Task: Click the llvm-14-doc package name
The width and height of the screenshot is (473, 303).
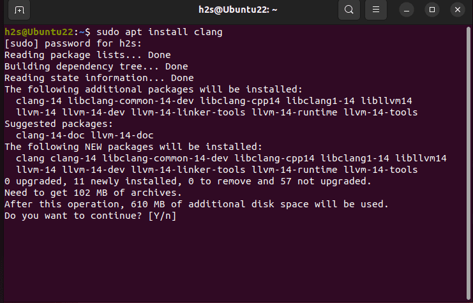Action: pyautogui.click(x=122, y=135)
